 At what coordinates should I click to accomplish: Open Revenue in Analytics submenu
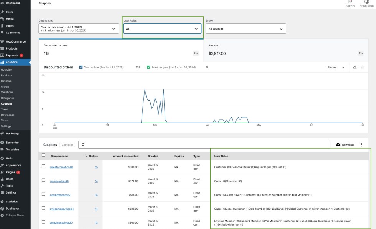[x=6, y=81]
